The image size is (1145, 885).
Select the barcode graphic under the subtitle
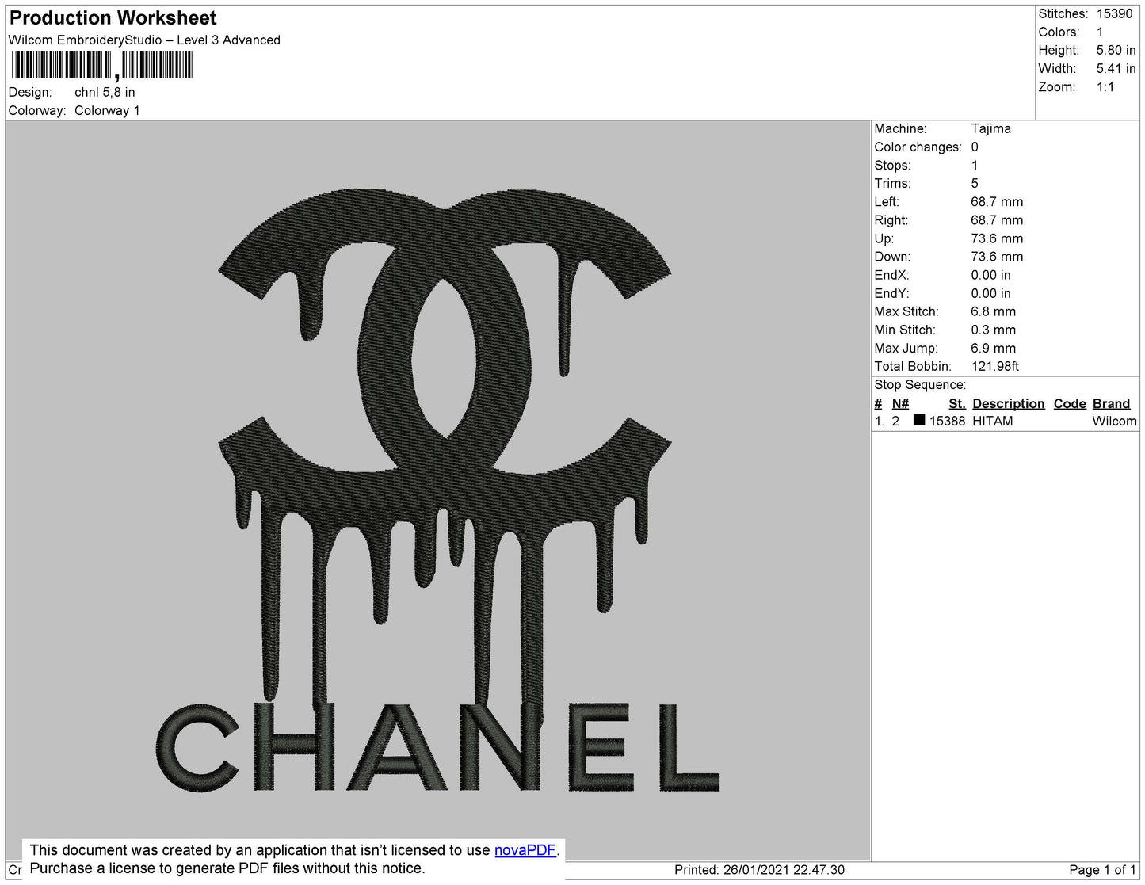[x=101, y=65]
